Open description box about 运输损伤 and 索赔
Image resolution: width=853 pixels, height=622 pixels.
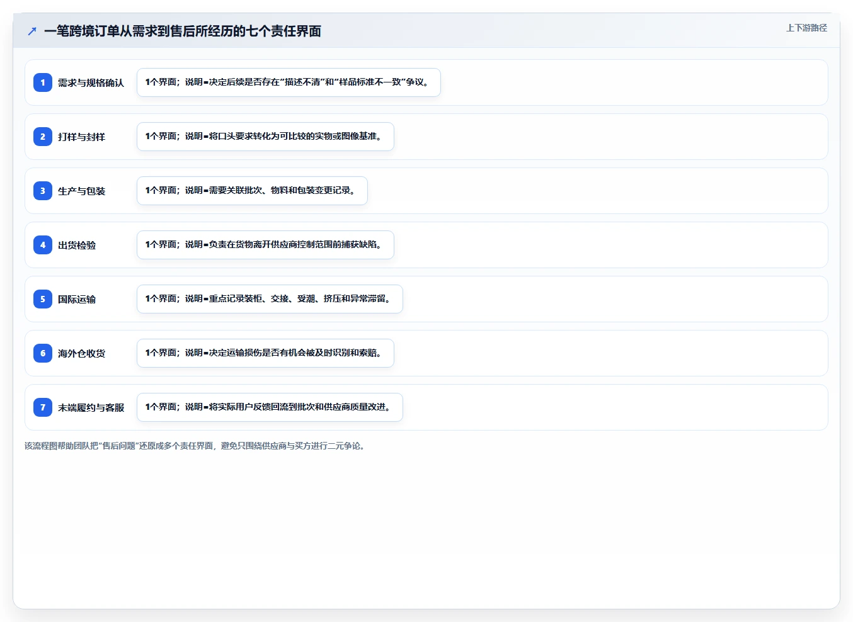(x=265, y=353)
